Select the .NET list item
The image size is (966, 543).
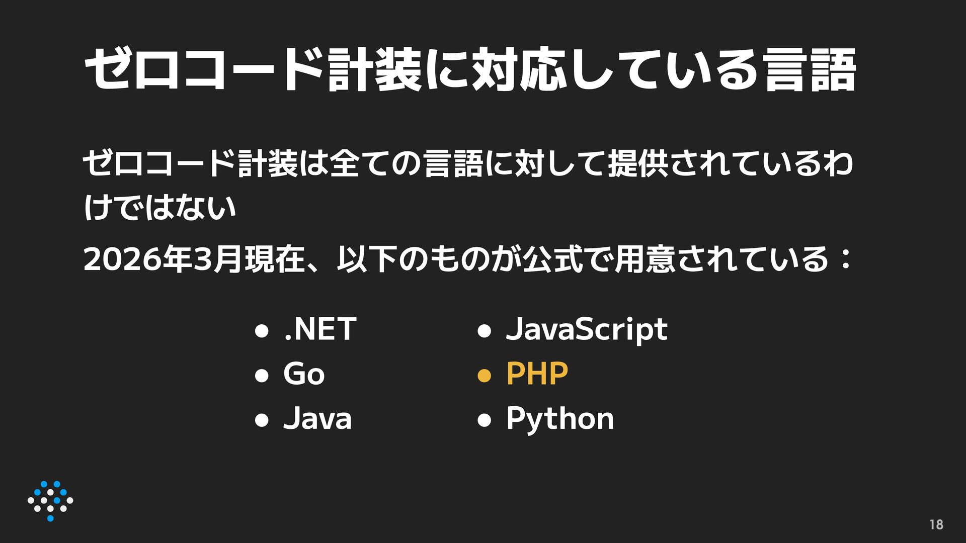tap(320, 329)
